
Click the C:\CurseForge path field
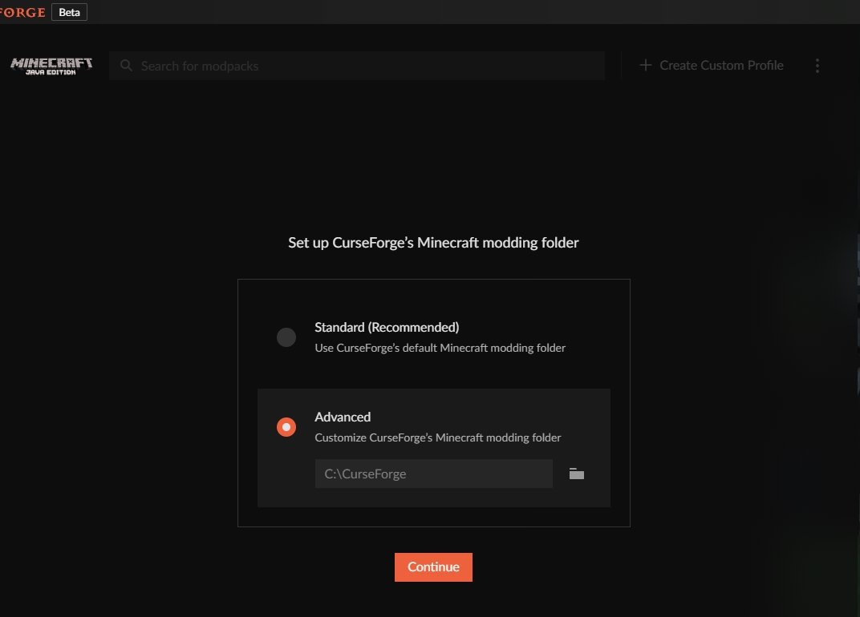434,474
